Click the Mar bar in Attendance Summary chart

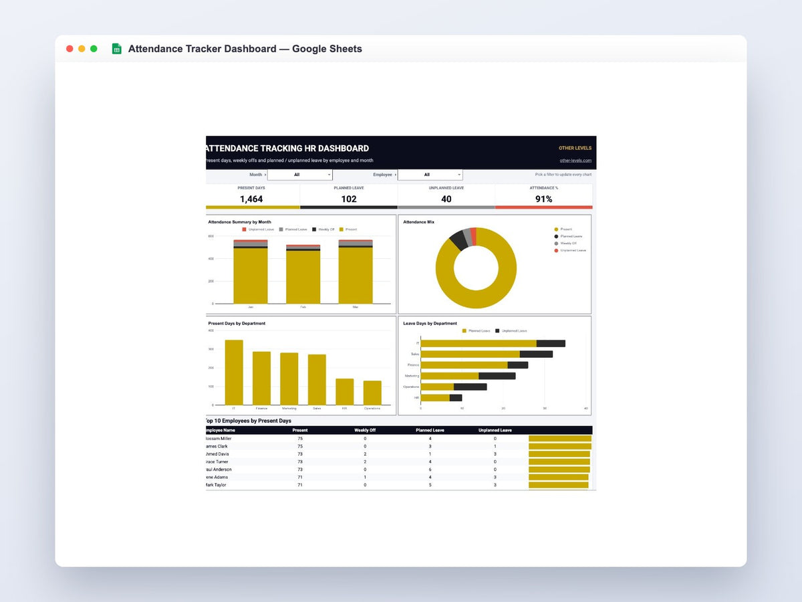coord(356,272)
